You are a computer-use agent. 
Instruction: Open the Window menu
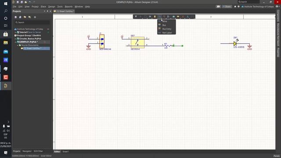pos(79,7)
